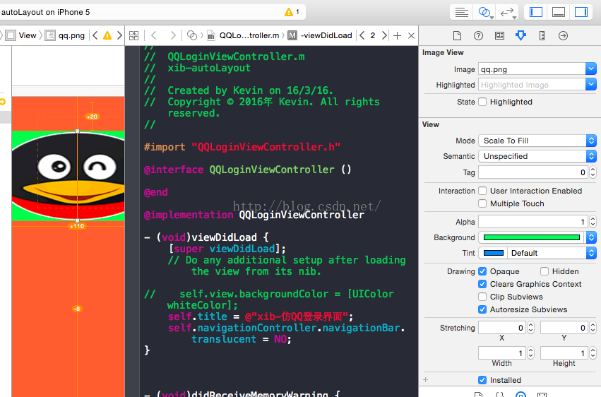Toggle the Utilities panel visibility
The image size is (601, 397).
[x=581, y=12]
